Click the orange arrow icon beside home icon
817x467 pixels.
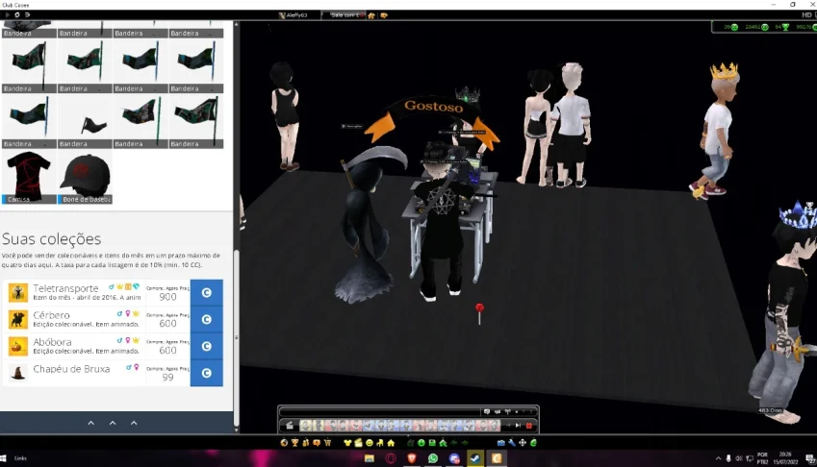384,15
